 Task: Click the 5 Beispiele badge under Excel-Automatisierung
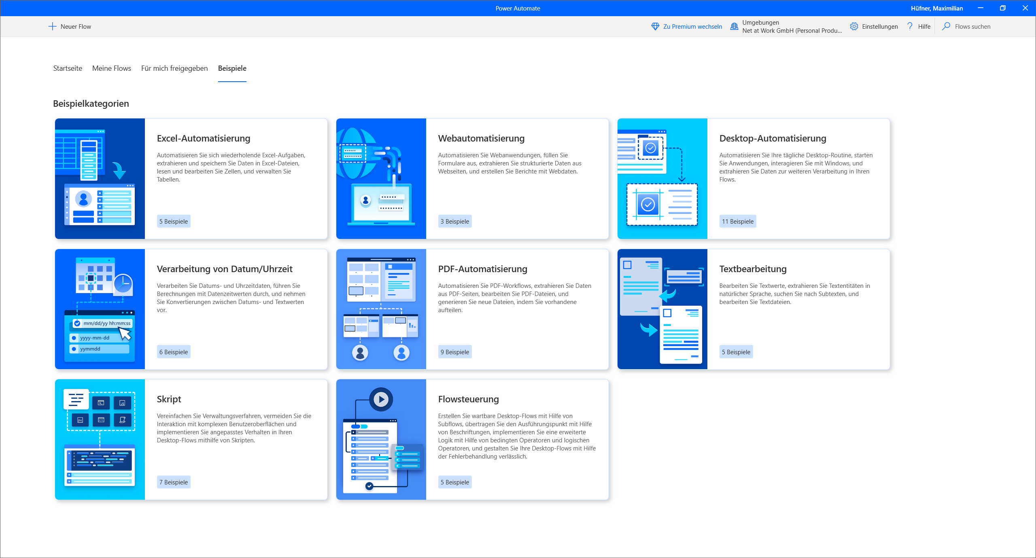tap(173, 222)
